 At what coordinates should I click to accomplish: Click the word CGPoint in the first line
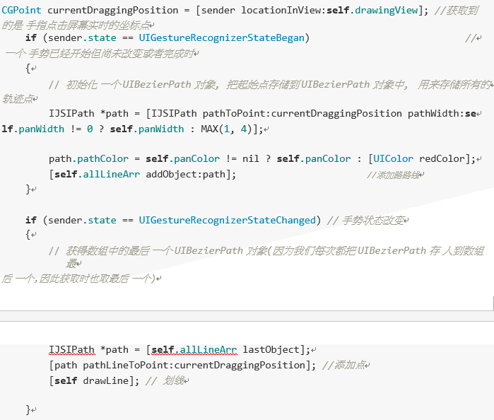click(x=21, y=11)
